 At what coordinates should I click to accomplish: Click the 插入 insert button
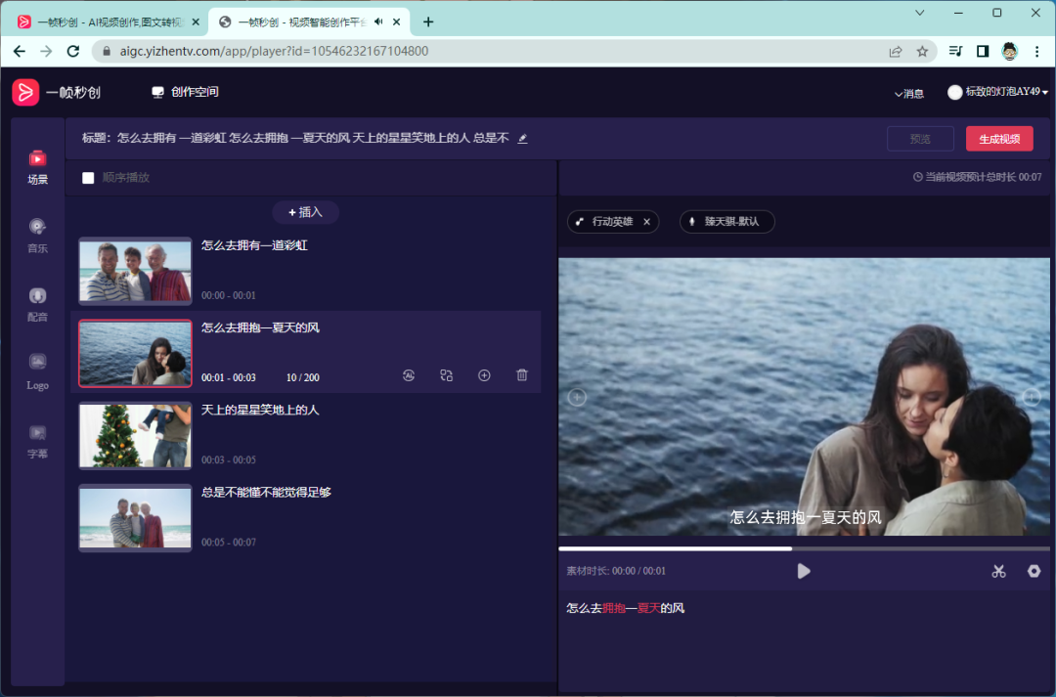coord(305,212)
